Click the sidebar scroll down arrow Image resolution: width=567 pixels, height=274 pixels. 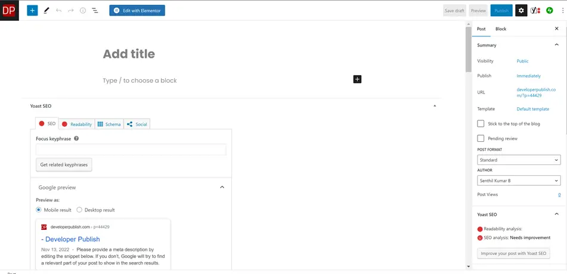pos(468,266)
